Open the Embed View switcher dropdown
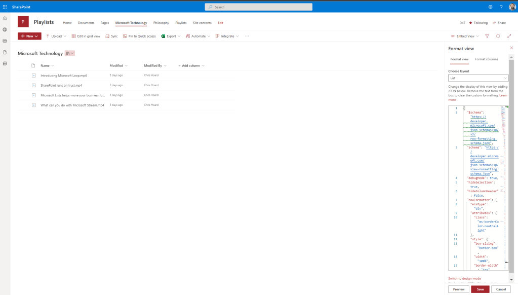 point(465,36)
